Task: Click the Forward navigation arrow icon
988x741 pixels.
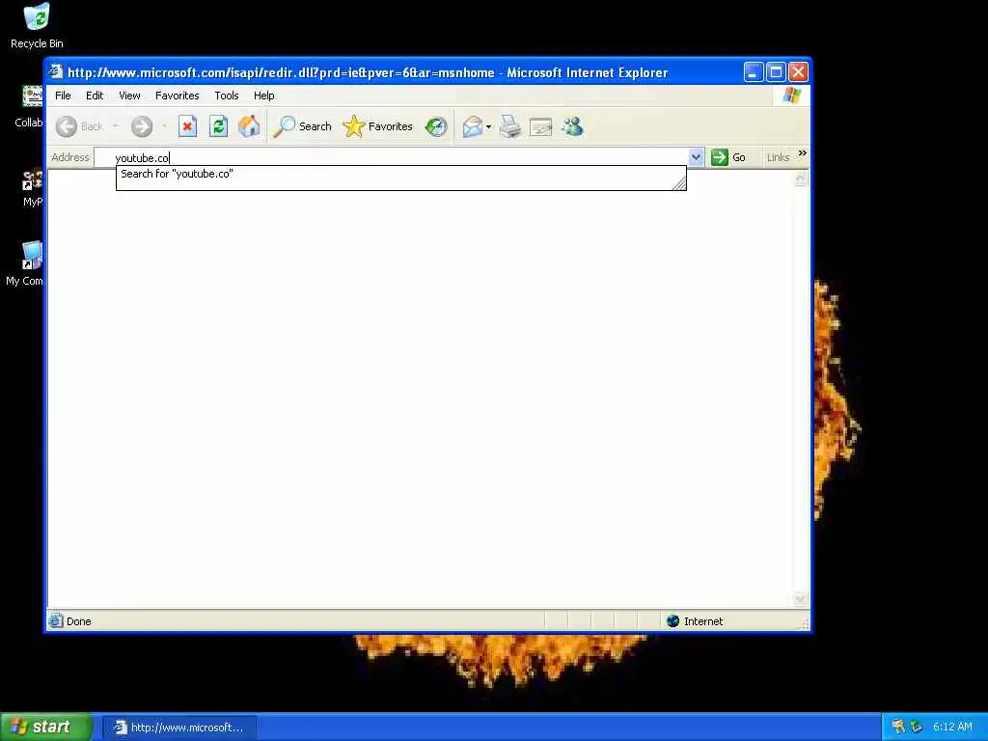Action: (x=142, y=126)
